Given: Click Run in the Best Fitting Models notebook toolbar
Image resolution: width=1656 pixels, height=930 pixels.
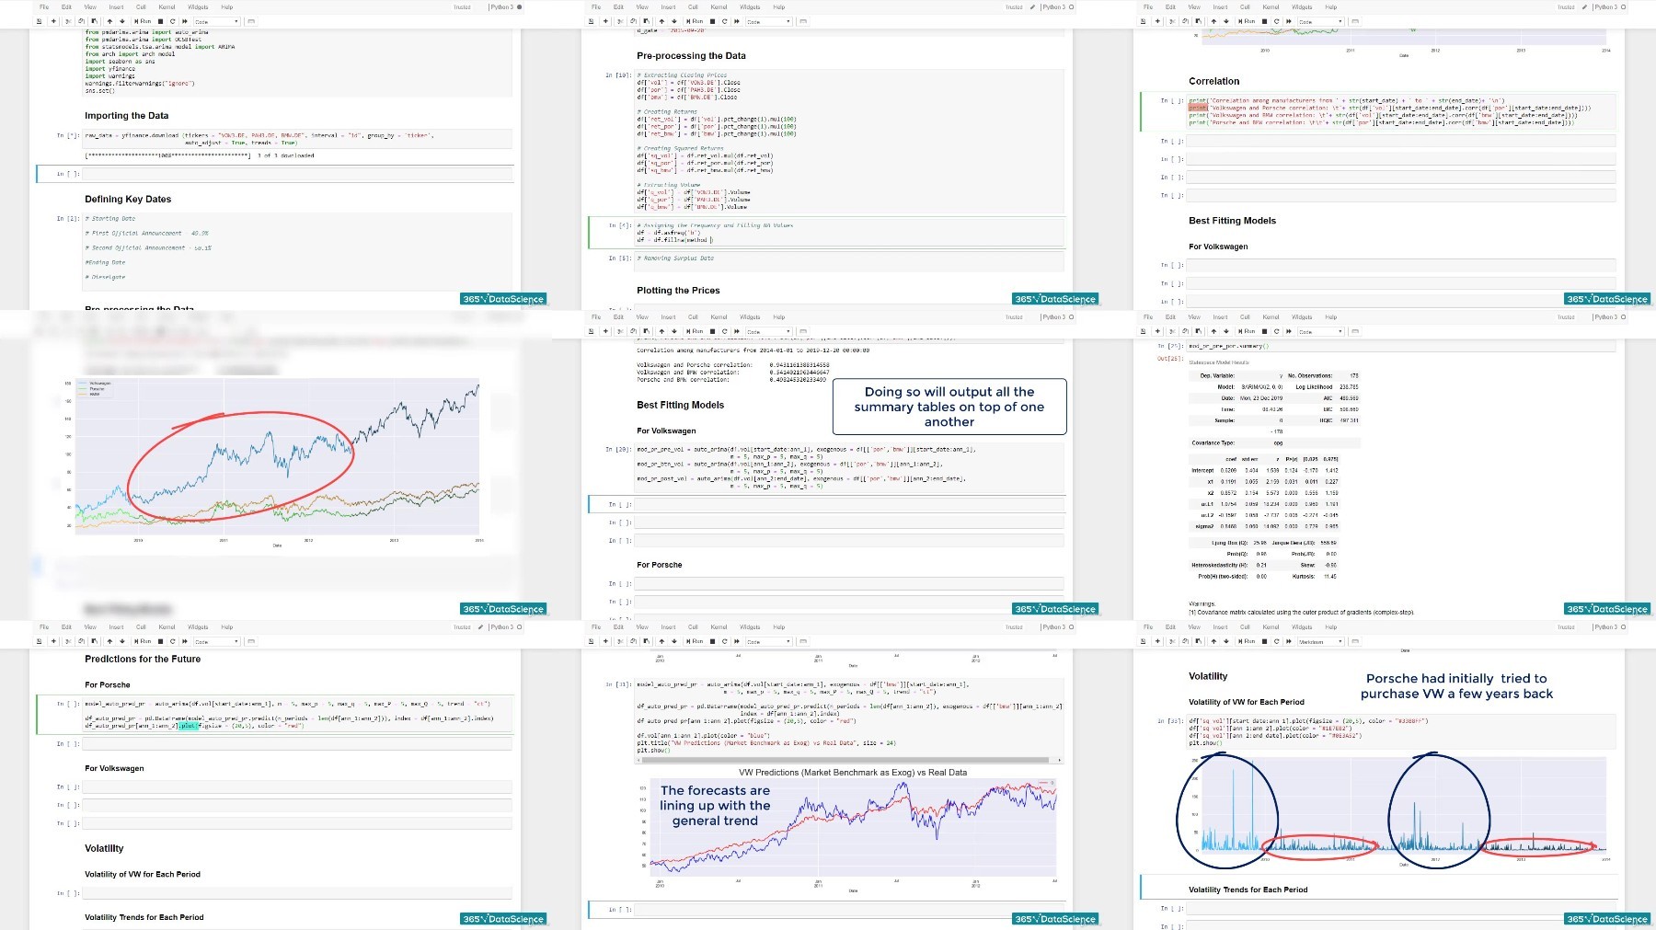Looking at the screenshot, I should pos(695,331).
